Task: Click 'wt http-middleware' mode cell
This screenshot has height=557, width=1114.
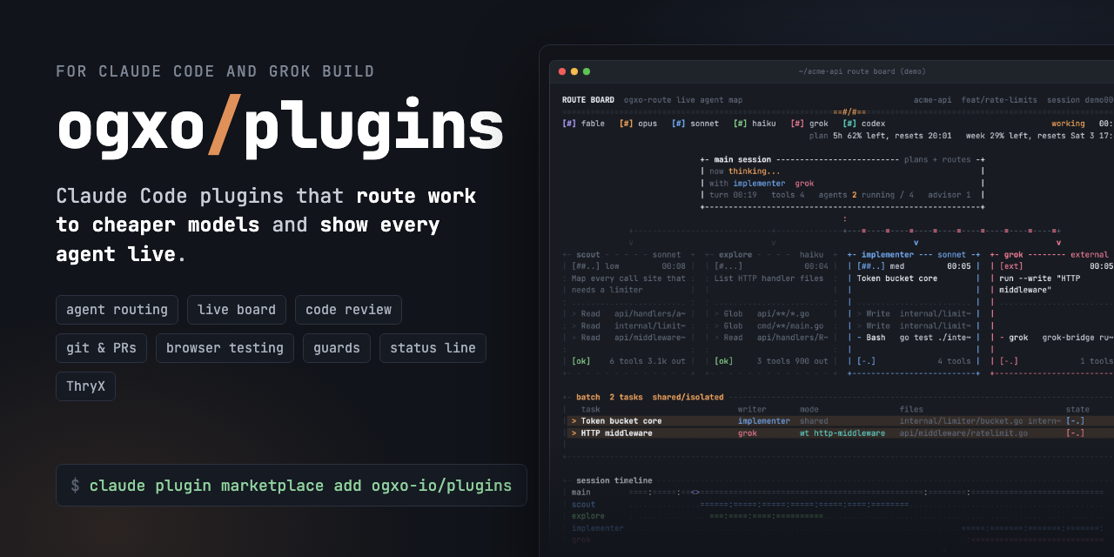Action: (842, 433)
